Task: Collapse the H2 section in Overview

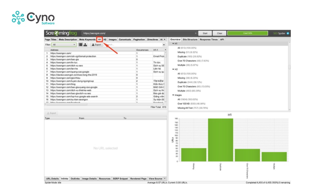Action: pos(174,69)
